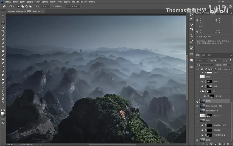233x146 pixels.
Task: Toggle lock all padlock icon
Action: (x=215, y=69)
